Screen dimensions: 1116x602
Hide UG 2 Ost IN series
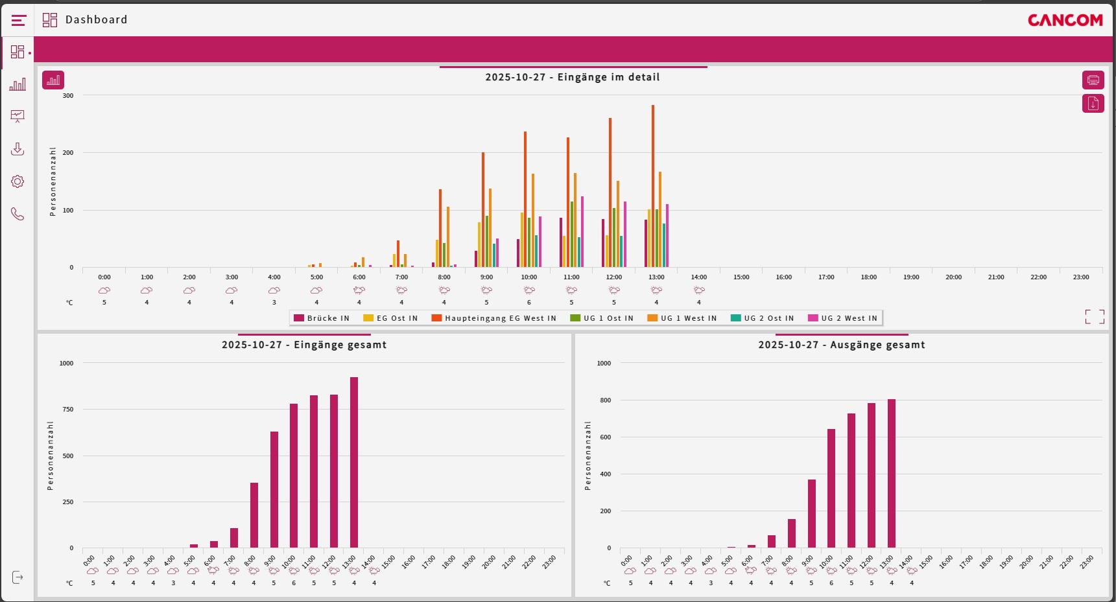pyautogui.click(x=762, y=318)
